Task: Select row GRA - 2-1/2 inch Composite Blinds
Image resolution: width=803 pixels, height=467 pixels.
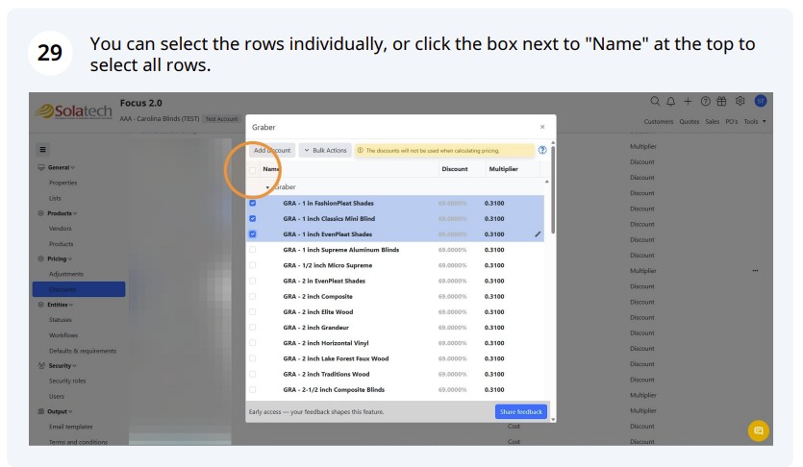Action: 395,390
